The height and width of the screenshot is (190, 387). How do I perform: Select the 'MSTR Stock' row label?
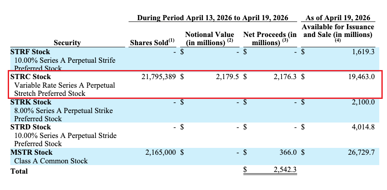[x=31, y=152]
